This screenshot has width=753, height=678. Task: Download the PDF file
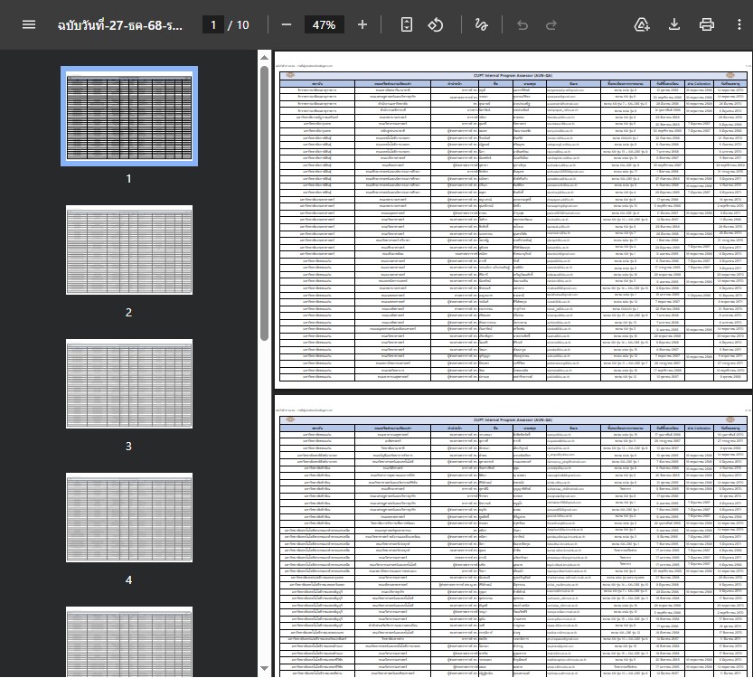[x=674, y=24]
